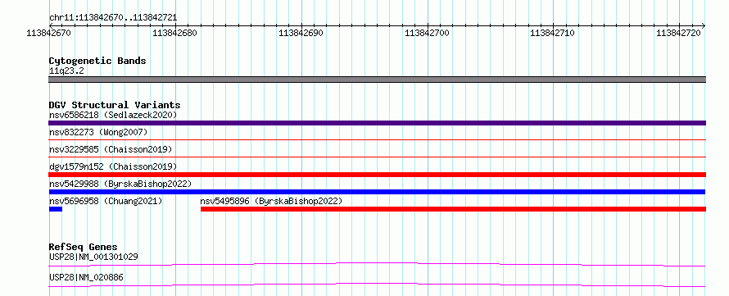Image resolution: width=729 pixels, height=296 pixels.
Task: Click ruler position 113842710
Action: coord(553,33)
